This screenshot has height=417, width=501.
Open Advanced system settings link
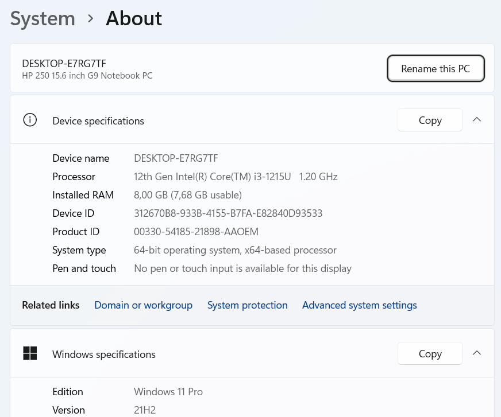pyautogui.click(x=360, y=305)
